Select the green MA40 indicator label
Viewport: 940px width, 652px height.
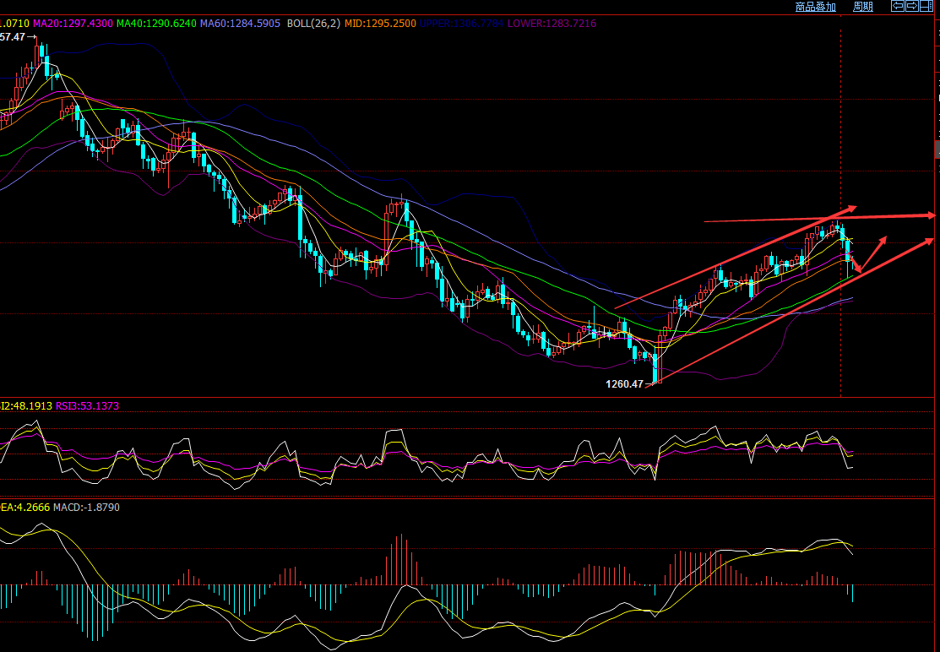pyautogui.click(x=155, y=24)
